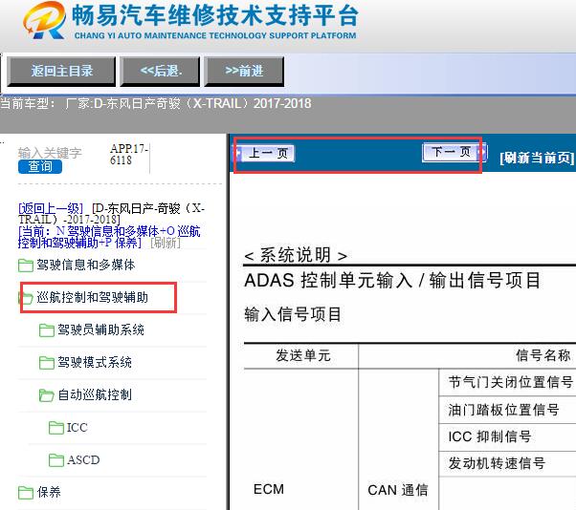Open the 驾驶信息和多媒体 folder
The image size is (576, 510).
point(85,265)
